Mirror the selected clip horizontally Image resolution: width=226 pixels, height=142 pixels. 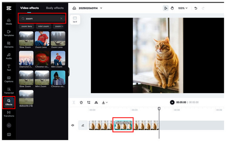click(96, 103)
